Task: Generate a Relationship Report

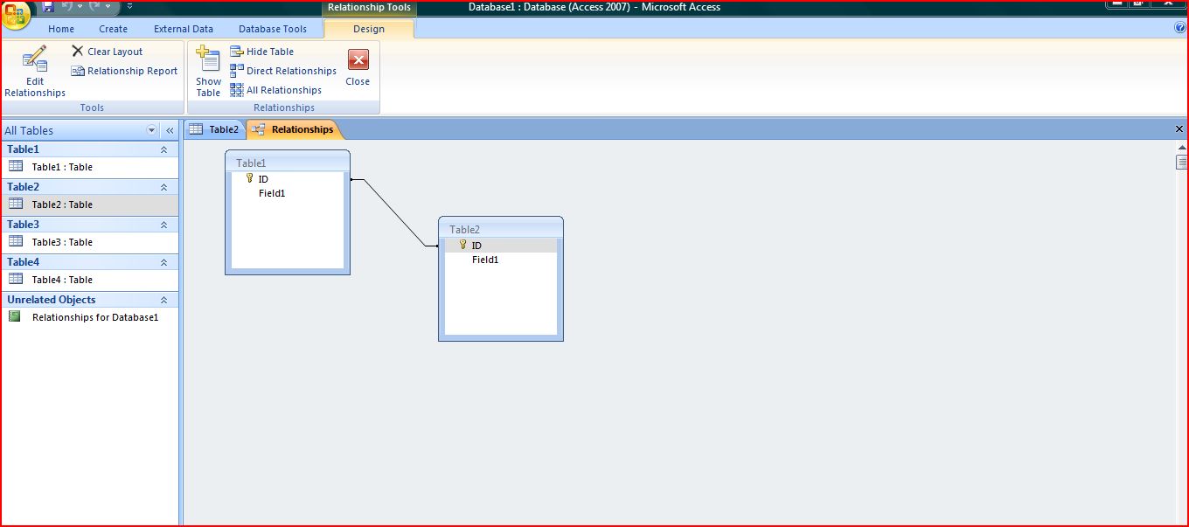Action: [124, 71]
